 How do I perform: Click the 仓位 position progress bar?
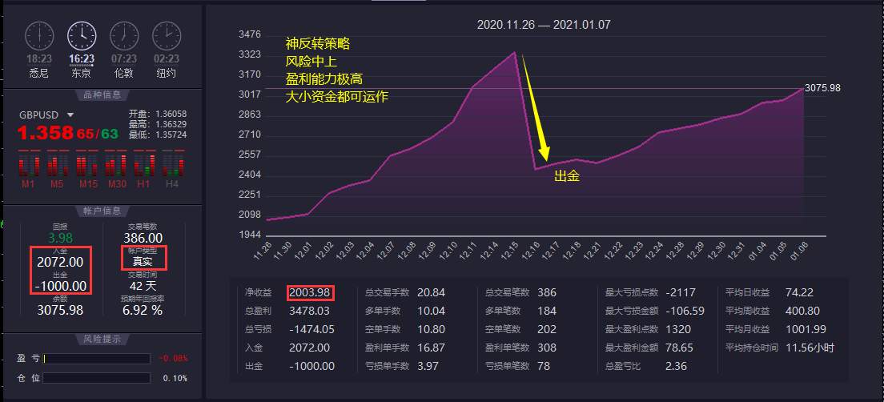coord(96,378)
